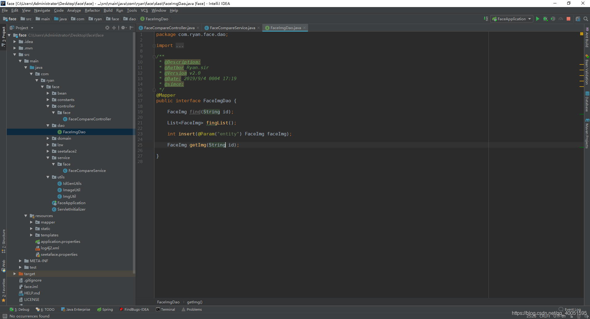Collapse the dao package
The width and height of the screenshot is (590, 319).
click(48, 126)
